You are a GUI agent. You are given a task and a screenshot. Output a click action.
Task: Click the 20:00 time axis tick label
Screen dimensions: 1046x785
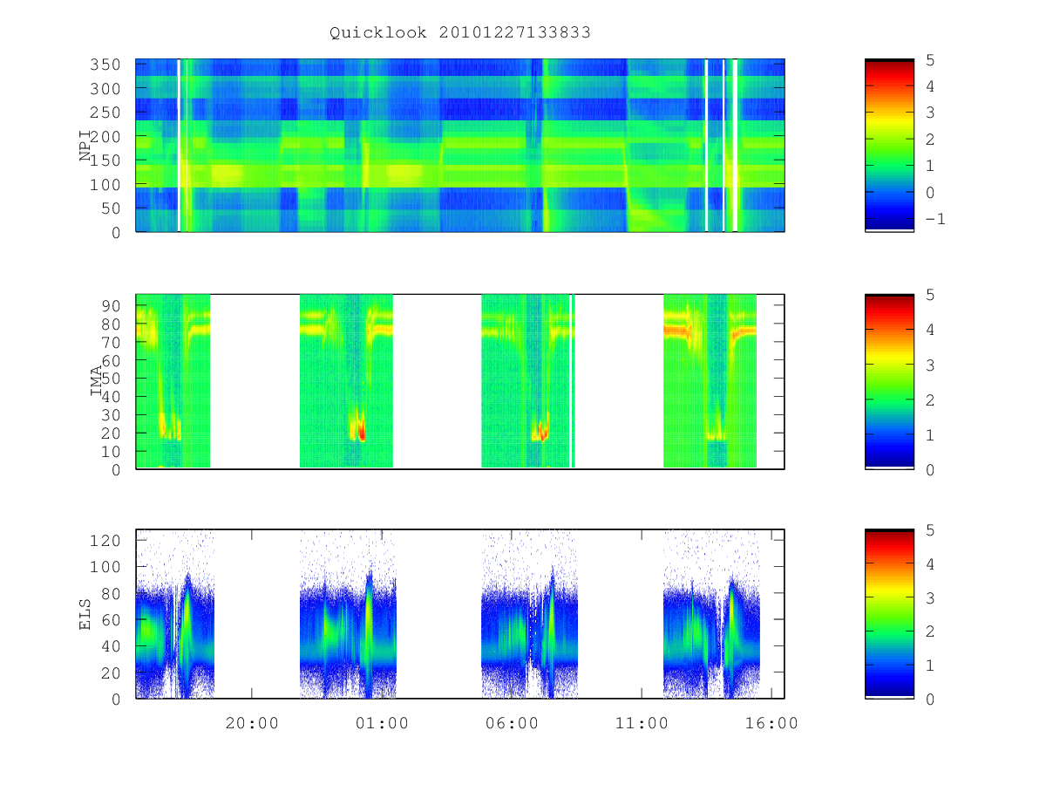252,723
